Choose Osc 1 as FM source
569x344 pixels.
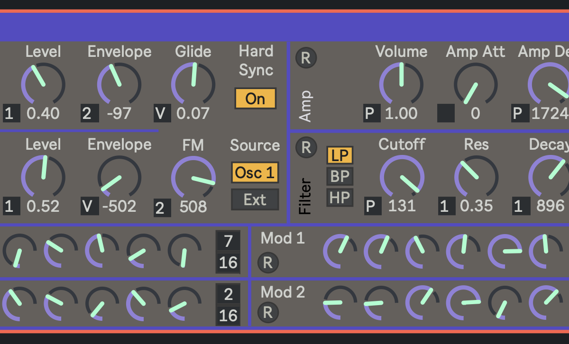pyautogui.click(x=255, y=172)
